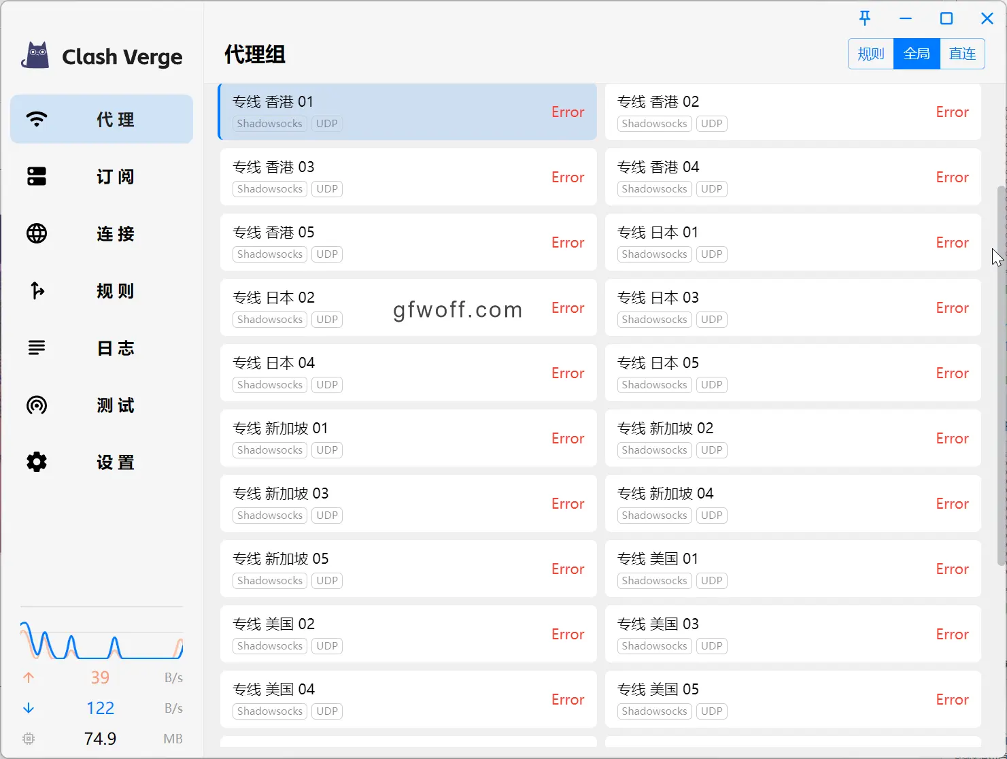Select proxy node 专线 日本 04
The height and width of the screenshot is (759, 1007).
click(x=408, y=373)
